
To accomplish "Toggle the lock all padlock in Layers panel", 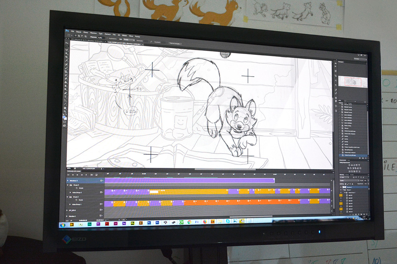I will (352, 184).
